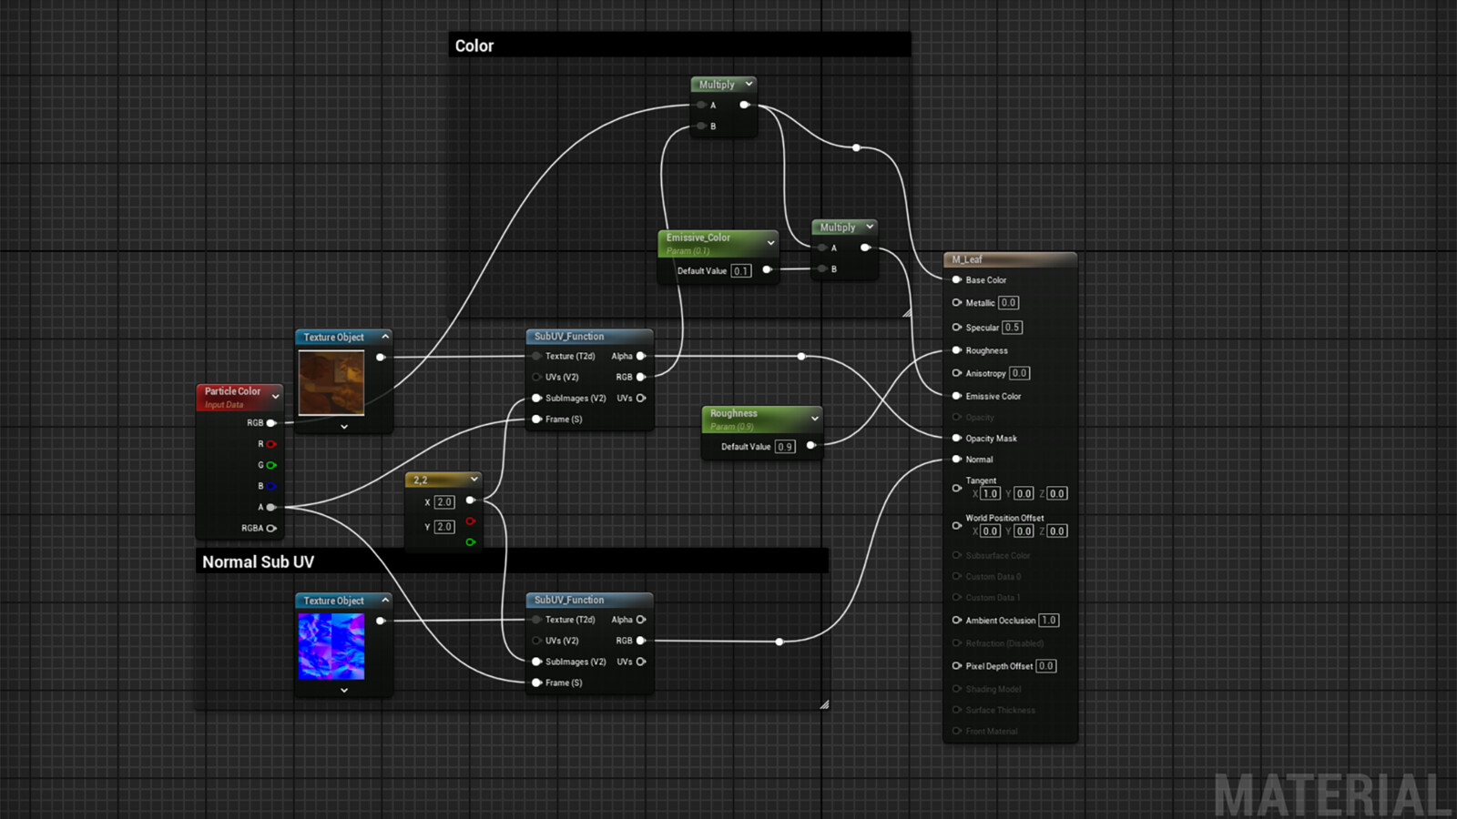Click Opacity Mask input pin on M_Leaf
Screen dimensions: 1457x819
tap(957, 438)
